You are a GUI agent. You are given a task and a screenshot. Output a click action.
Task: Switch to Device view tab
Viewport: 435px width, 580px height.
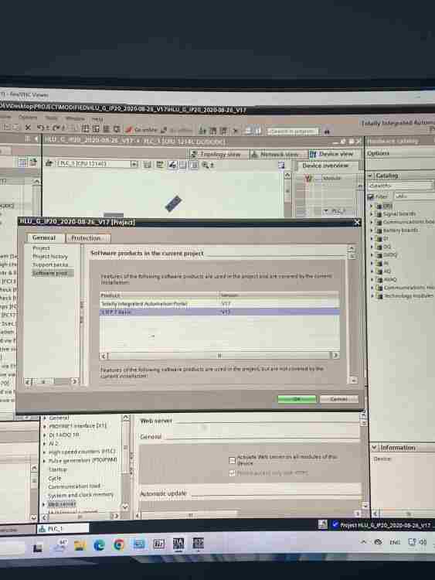tap(333, 154)
